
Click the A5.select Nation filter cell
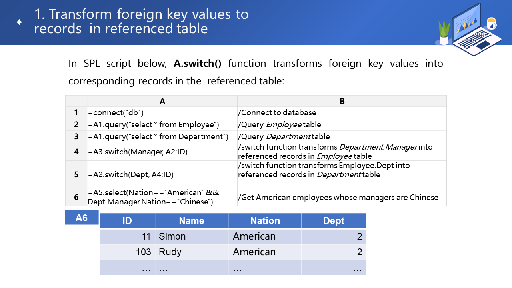click(x=162, y=197)
